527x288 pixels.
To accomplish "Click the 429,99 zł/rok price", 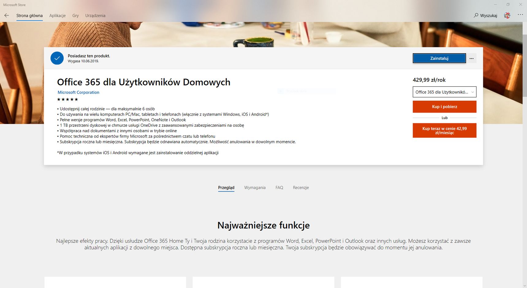I will tap(429, 80).
